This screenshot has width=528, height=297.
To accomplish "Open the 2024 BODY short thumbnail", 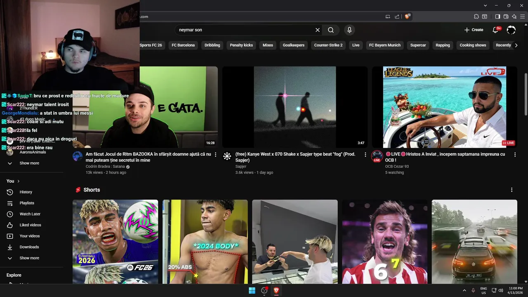I will coord(205,242).
